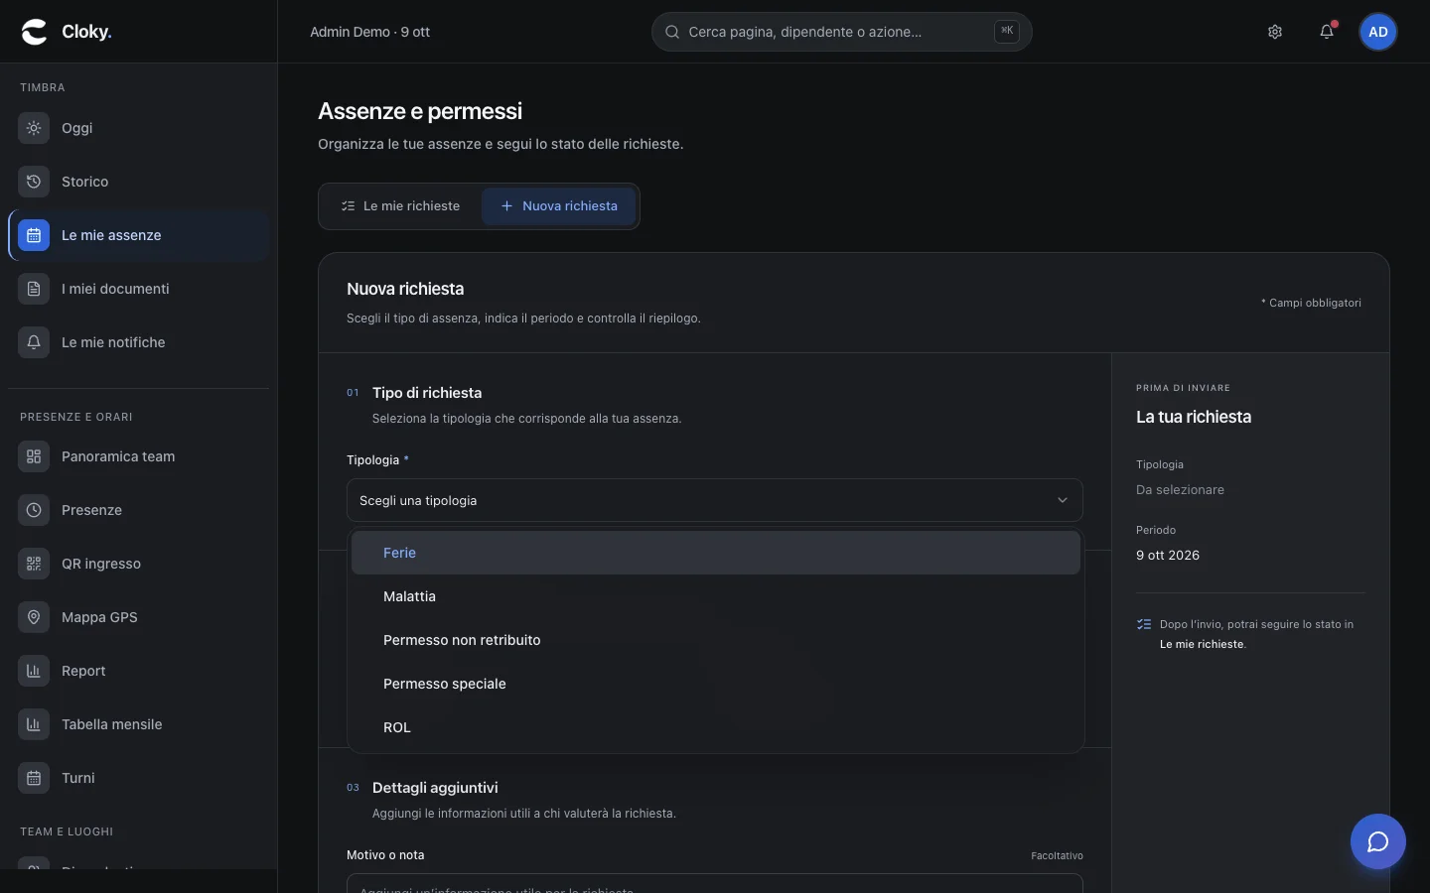Image resolution: width=1430 pixels, height=893 pixels.
Task: Switch to Nuova richiesta tab
Action: click(559, 206)
